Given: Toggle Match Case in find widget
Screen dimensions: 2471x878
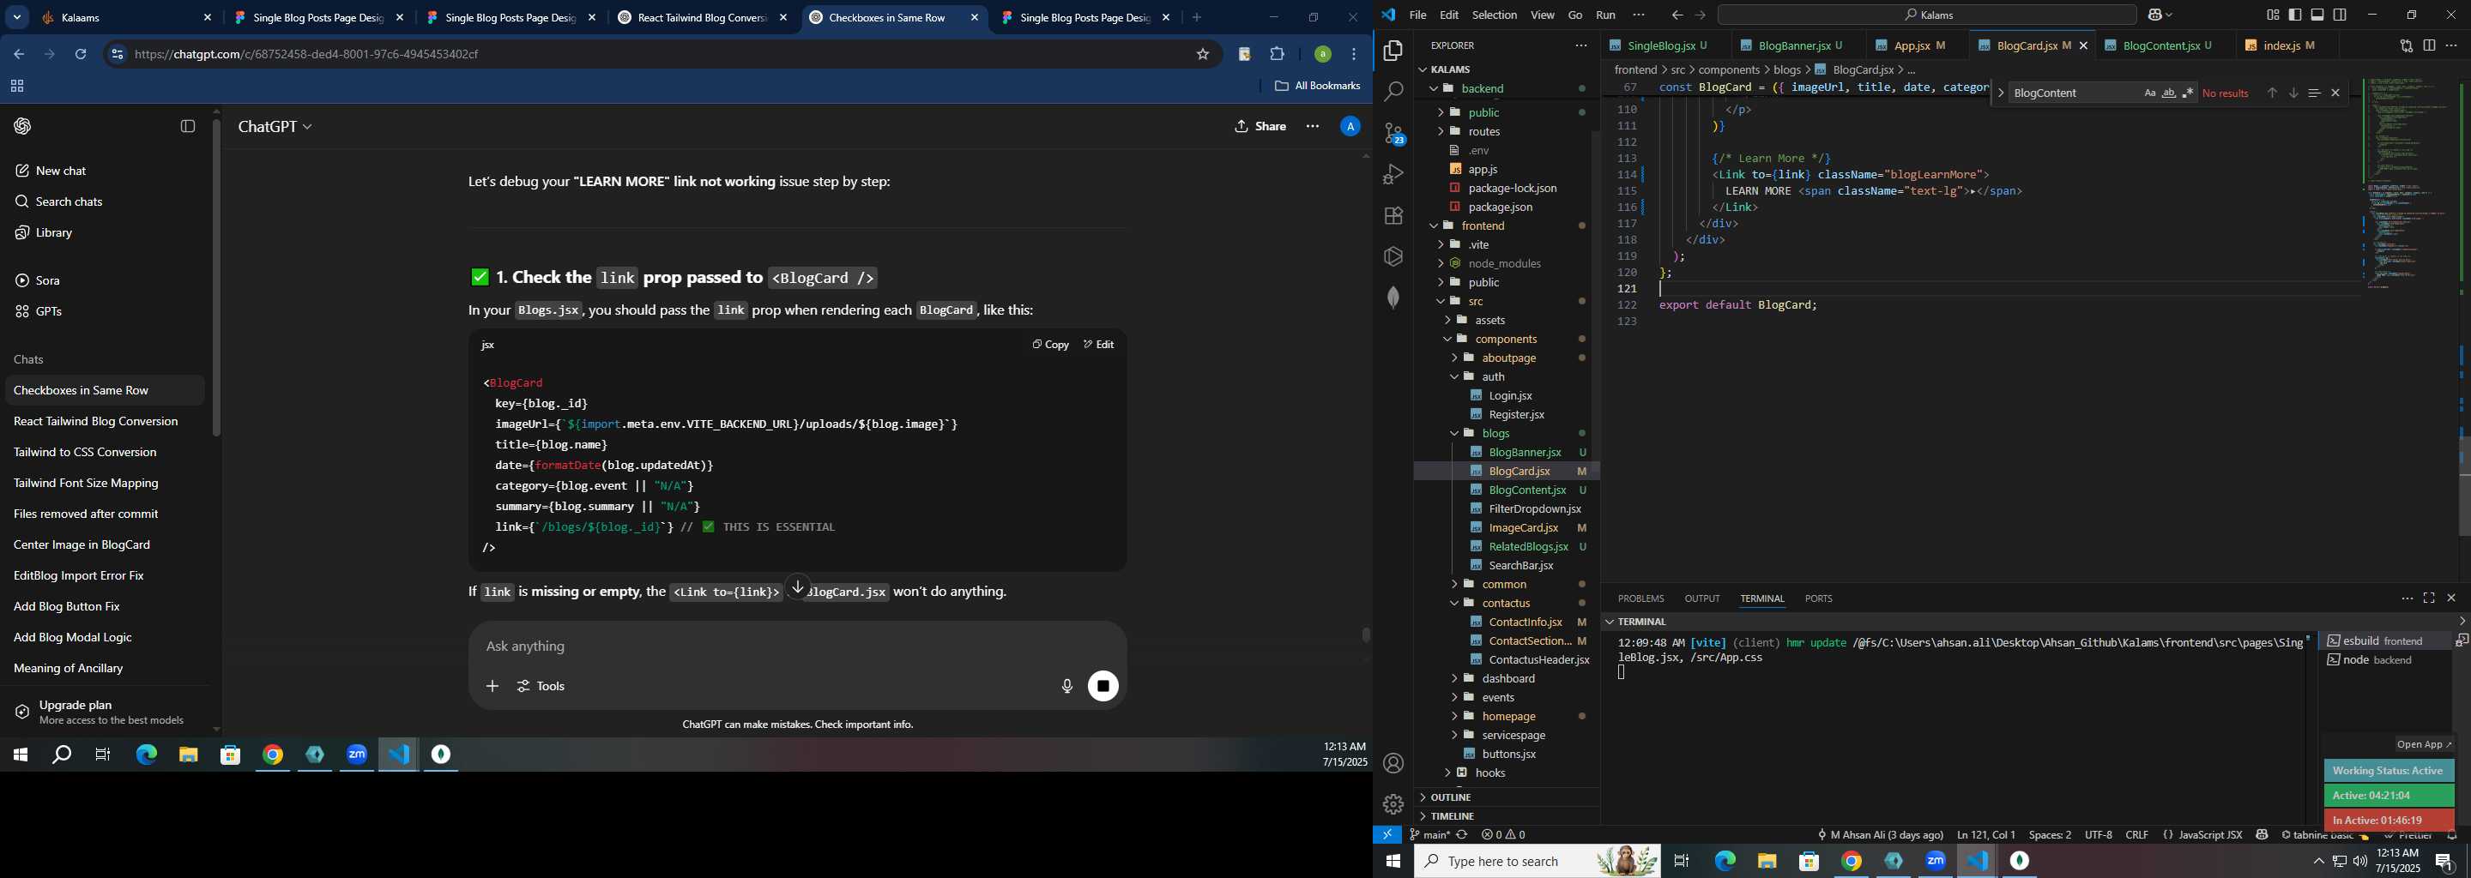Looking at the screenshot, I should [x=2149, y=93].
